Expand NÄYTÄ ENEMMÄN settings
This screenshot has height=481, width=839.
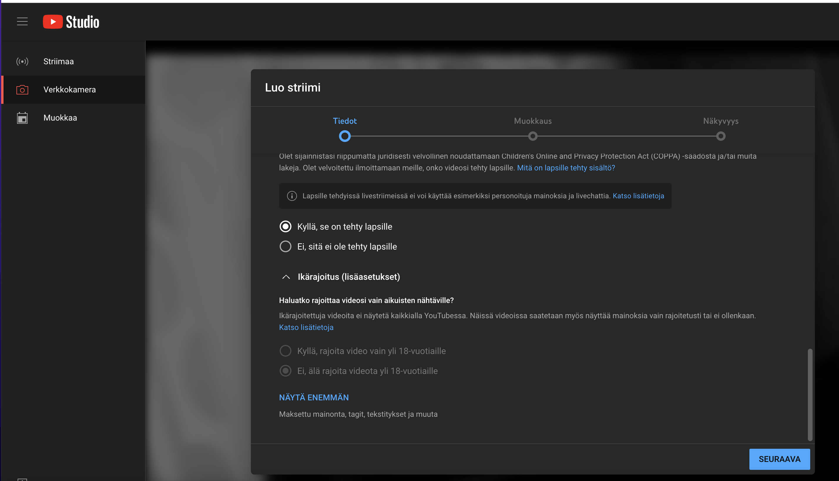pyautogui.click(x=314, y=397)
